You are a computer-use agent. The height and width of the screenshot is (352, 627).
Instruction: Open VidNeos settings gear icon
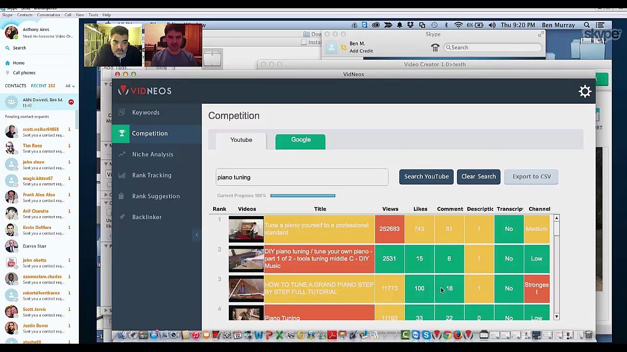pyautogui.click(x=585, y=91)
